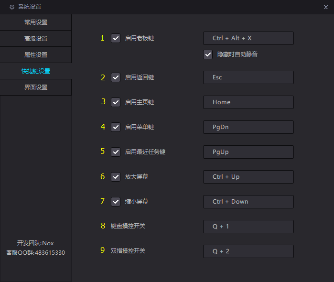Toggle the 隐藏时自动静音 checkbox

click(x=208, y=54)
